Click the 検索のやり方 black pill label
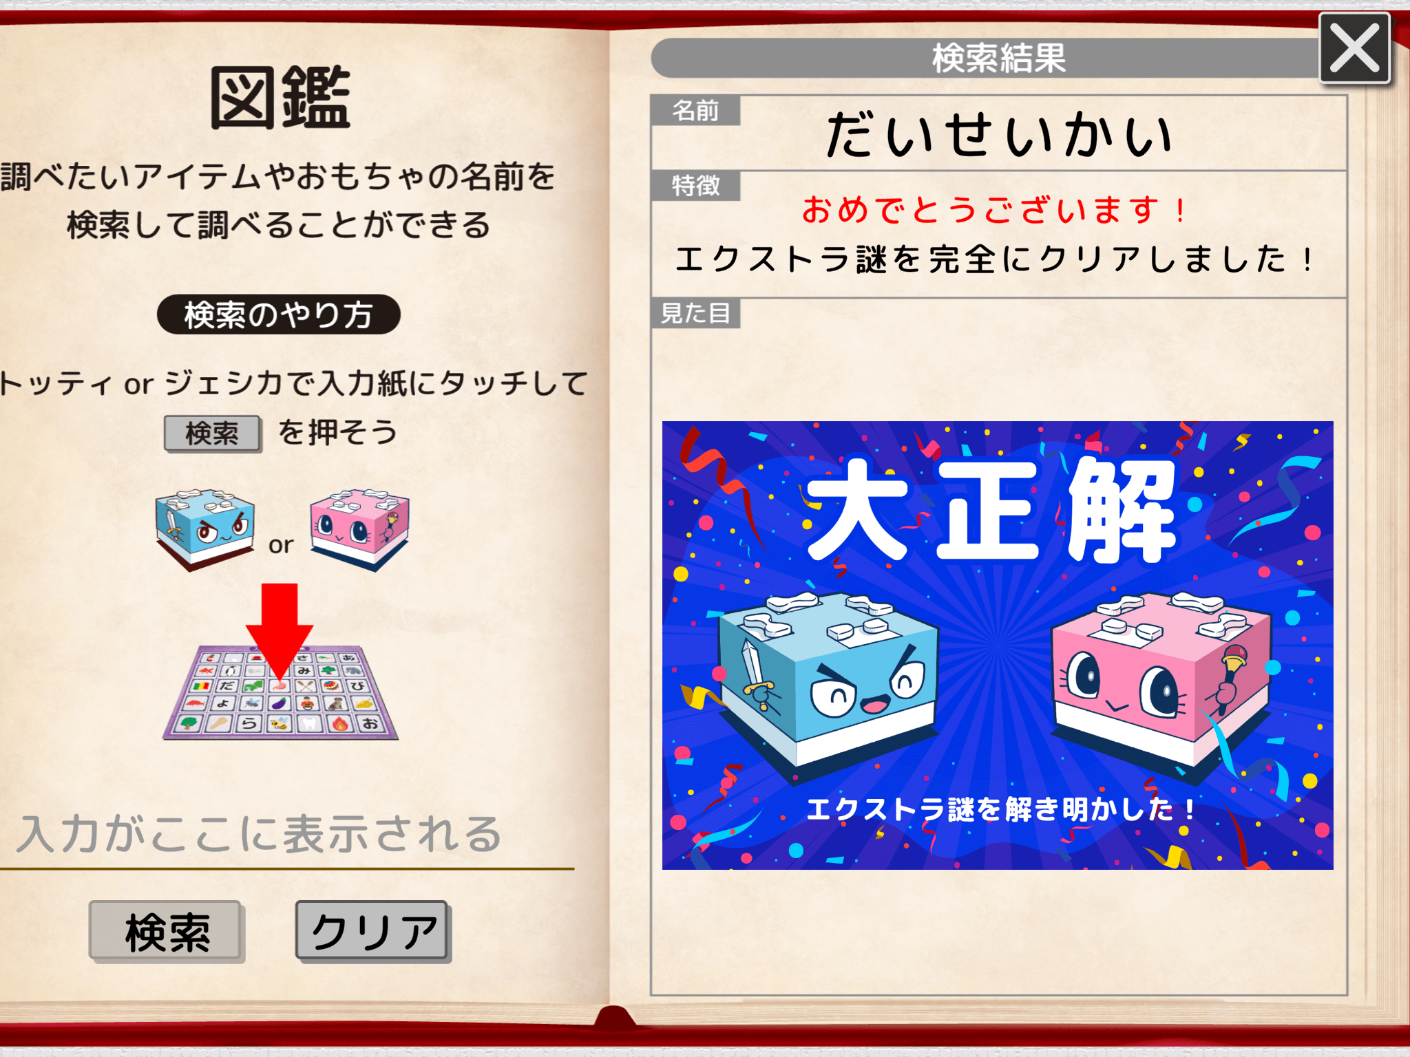Image resolution: width=1410 pixels, height=1057 pixels. [x=279, y=315]
